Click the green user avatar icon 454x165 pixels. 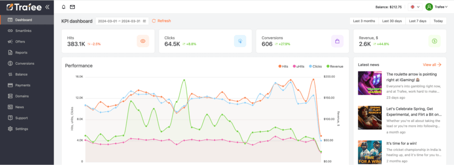[x=429, y=7]
